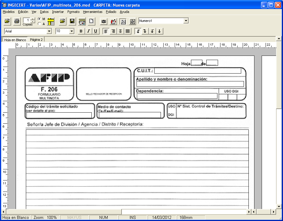Viewport: 283px width, 221px height.
Task: Click the red pen-and-paper icon next to the camera
Action: tap(113, 21)
